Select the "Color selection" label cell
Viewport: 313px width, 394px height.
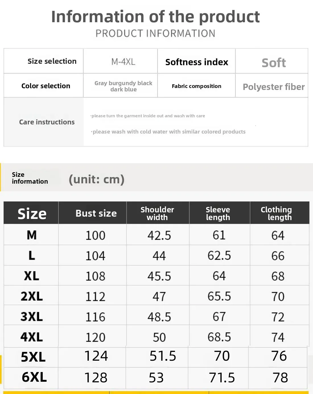[46, 86]
